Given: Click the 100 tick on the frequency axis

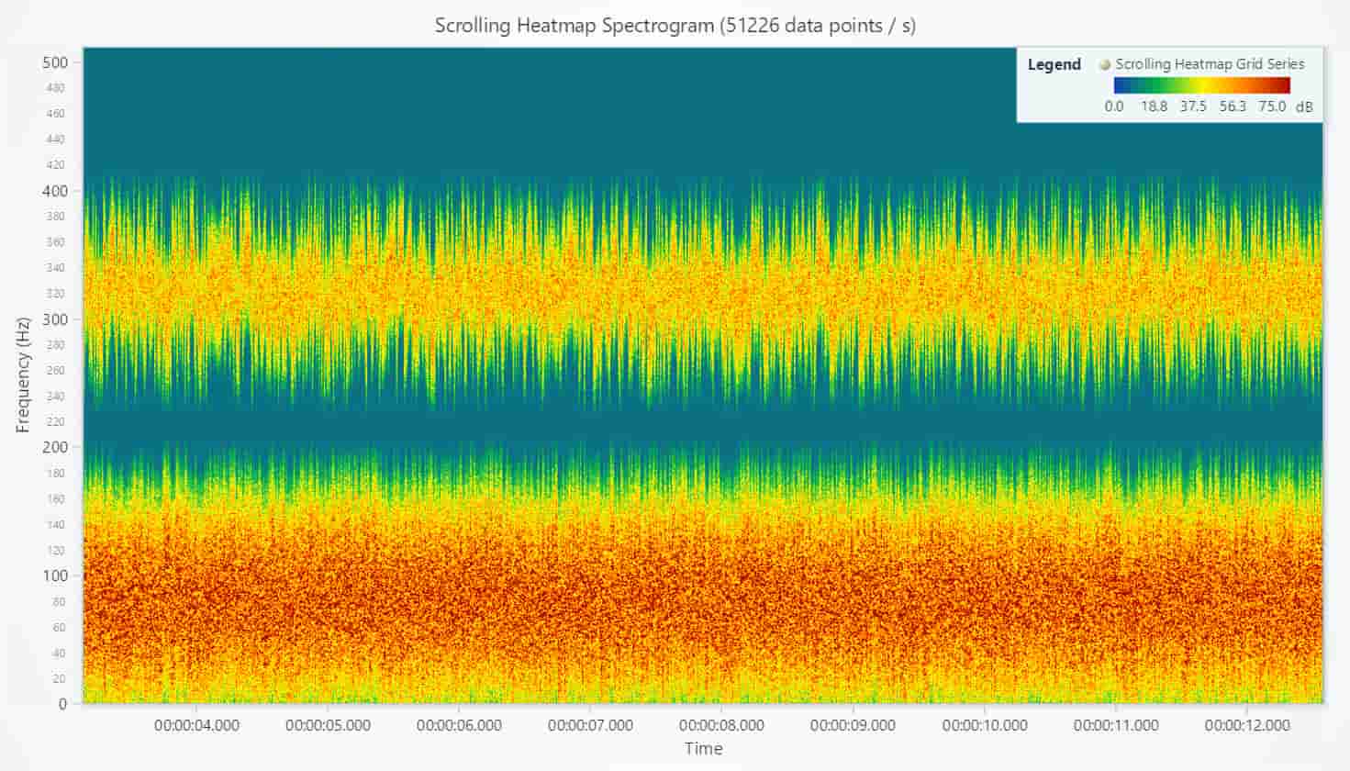Looking at the screenshot, I should pos(55,575).
